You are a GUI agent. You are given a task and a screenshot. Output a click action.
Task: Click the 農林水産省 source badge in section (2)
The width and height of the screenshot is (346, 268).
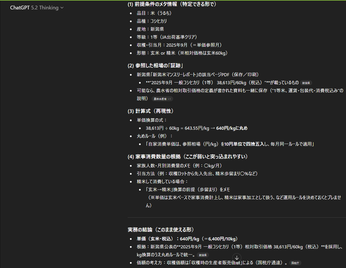pos(160,99)
